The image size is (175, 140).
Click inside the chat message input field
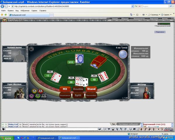52,129
